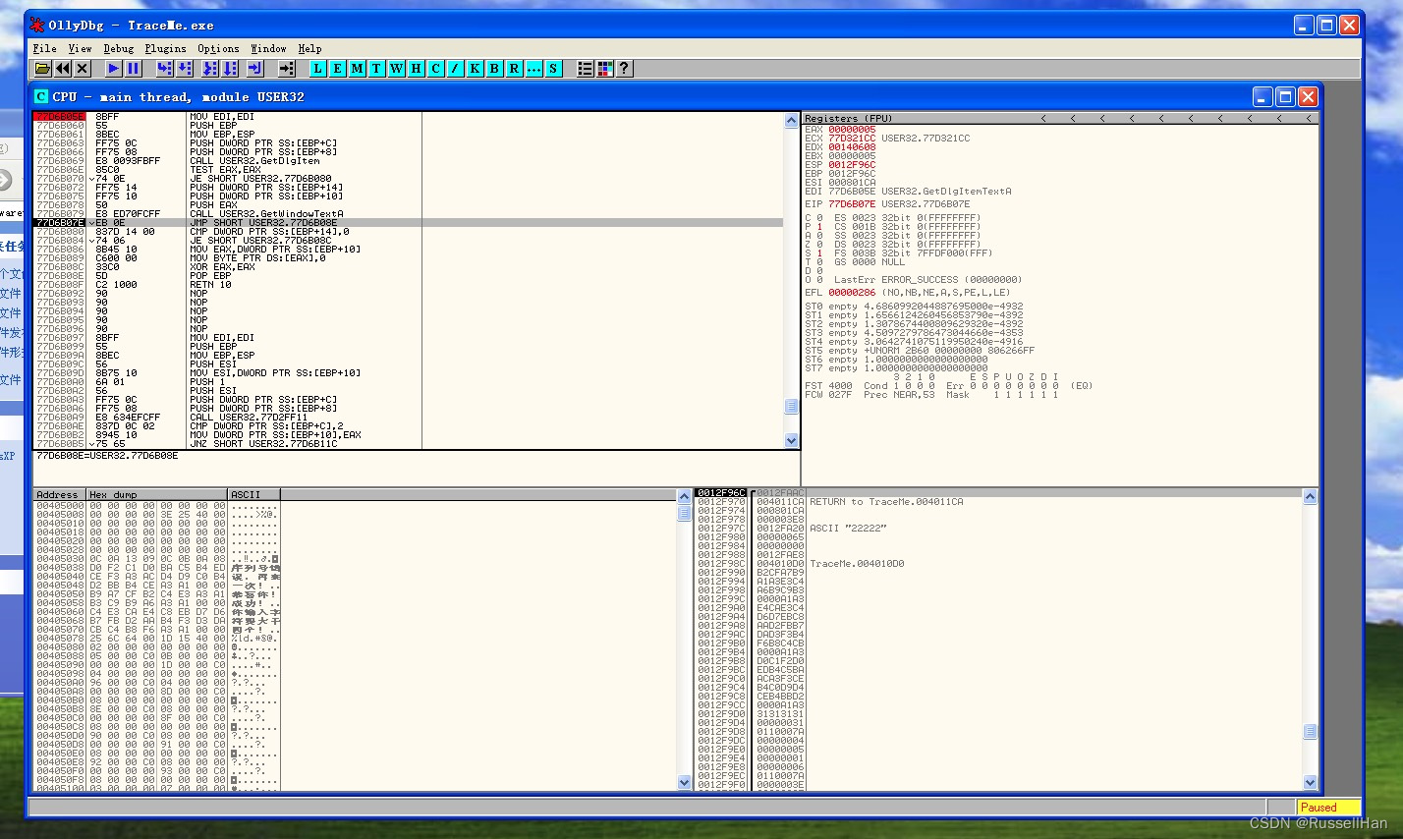The image size is (1403, 839).
Task: Click the ASCII column header in dump
Action: click(253, 494)
